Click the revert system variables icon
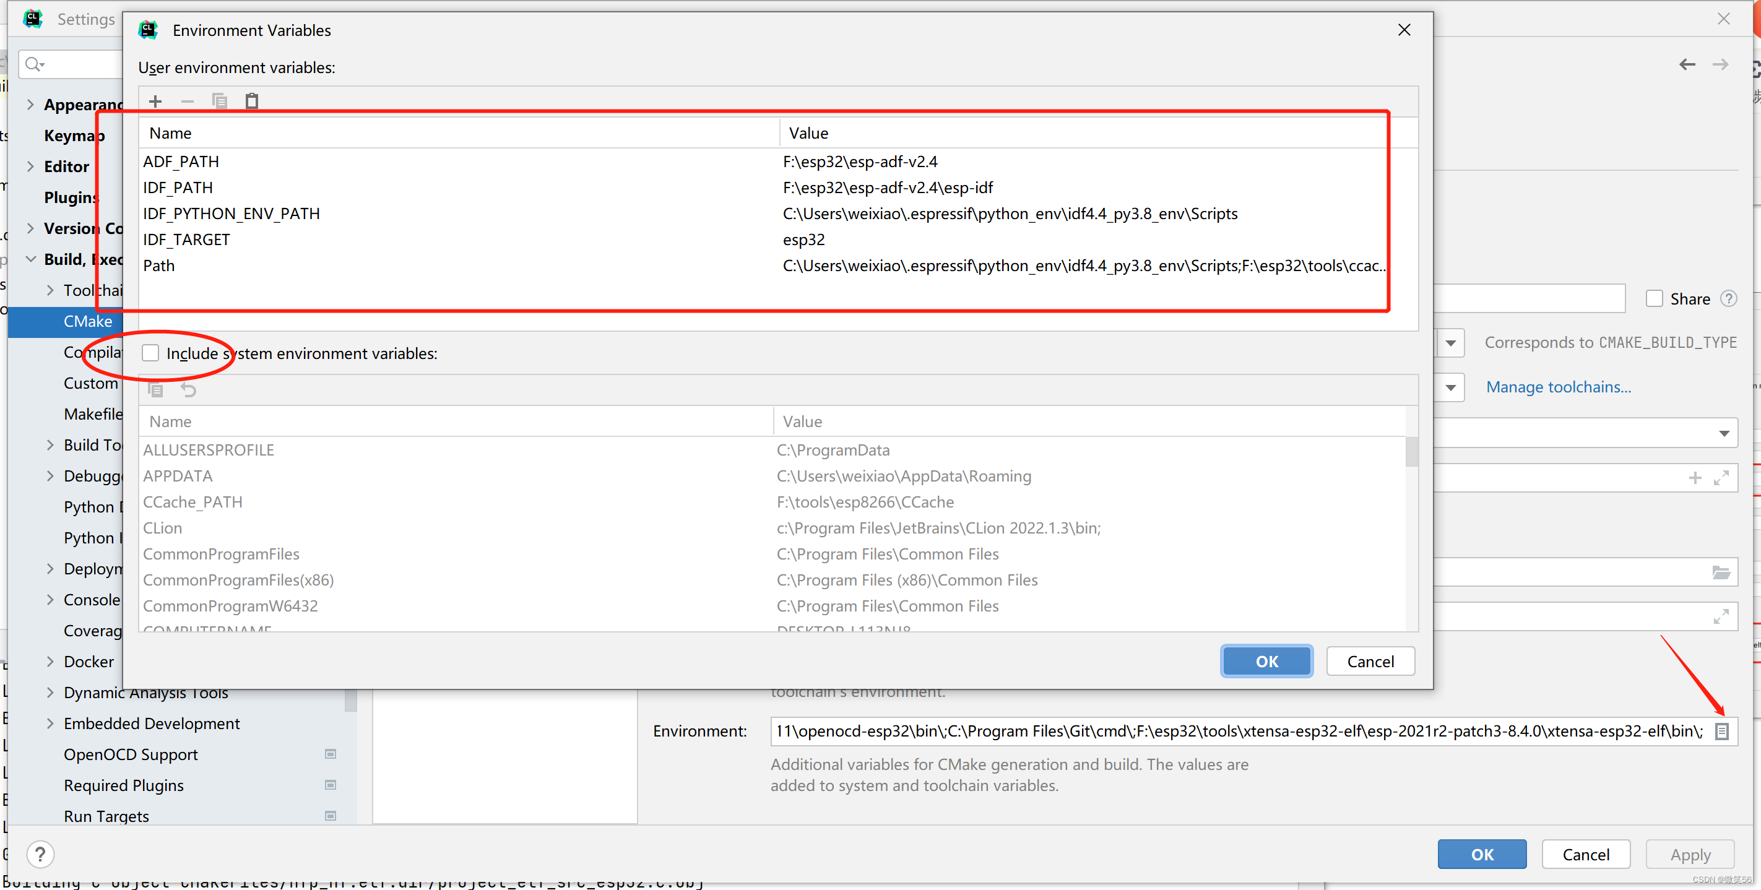This screenshot has width=1761, height=890. (x=188, y=390)
